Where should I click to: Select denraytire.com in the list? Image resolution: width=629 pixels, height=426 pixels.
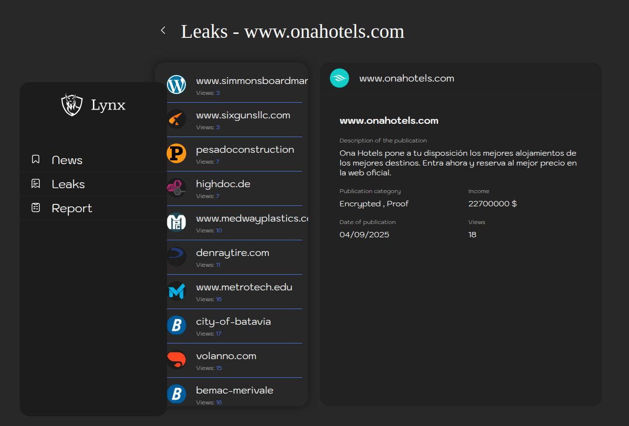[234, 257]
